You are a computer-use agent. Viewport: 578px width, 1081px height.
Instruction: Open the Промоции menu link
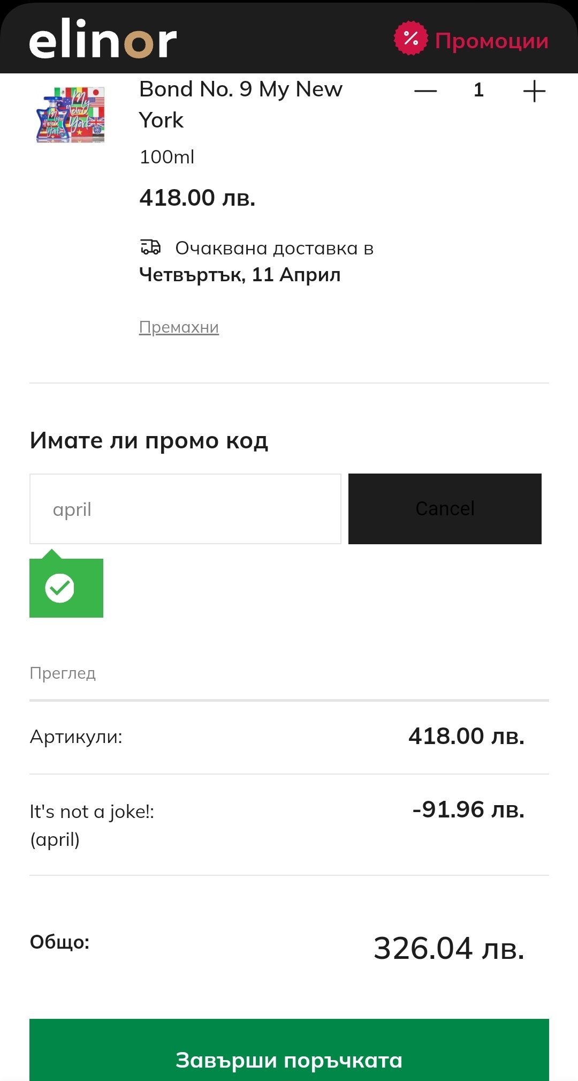[491, 41]
